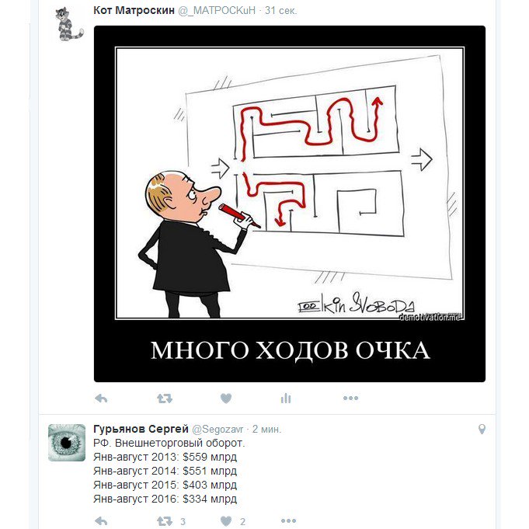529x529 pixels.
Task: Enlarge the maze cartoon demotivator image
Action: pos(290,204)
